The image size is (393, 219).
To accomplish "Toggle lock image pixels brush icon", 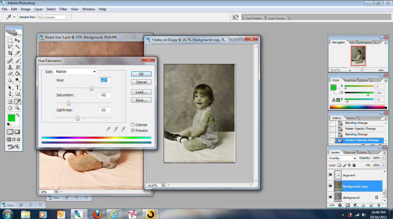I will pyautogui.click(x=344, y=165).
